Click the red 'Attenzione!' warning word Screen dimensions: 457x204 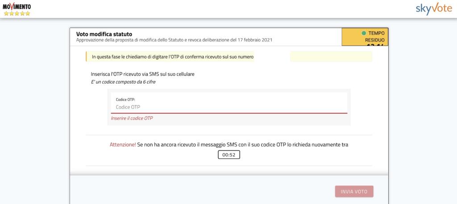[123, 145]
